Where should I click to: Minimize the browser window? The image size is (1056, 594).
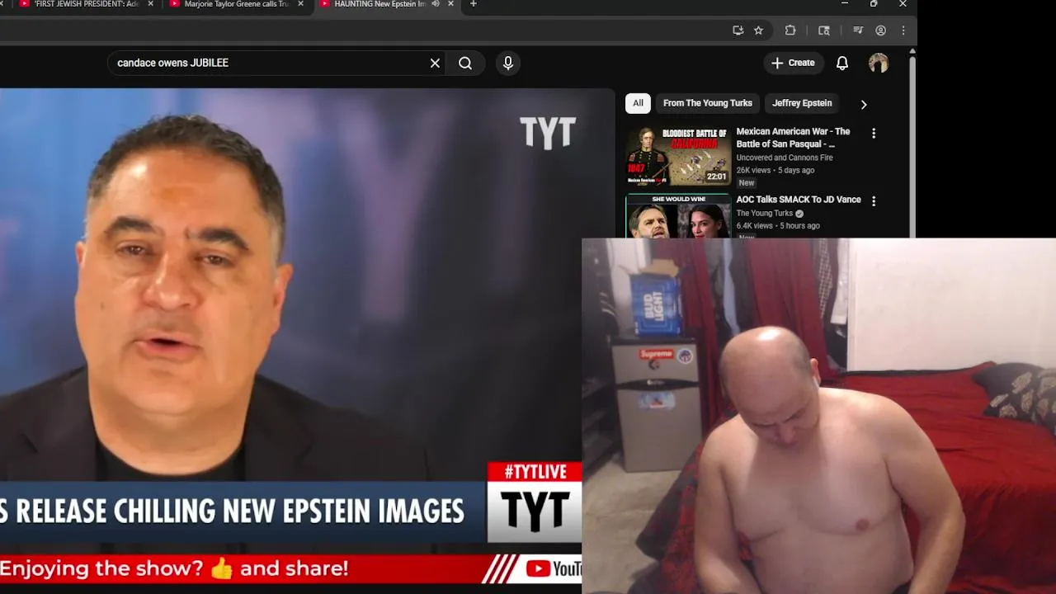point(844,4)
